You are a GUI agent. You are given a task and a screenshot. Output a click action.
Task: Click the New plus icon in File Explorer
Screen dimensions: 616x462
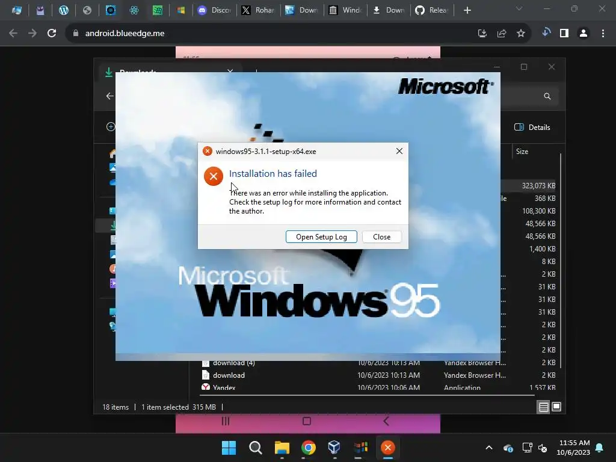pyautogui.click(x=111, y=126)
